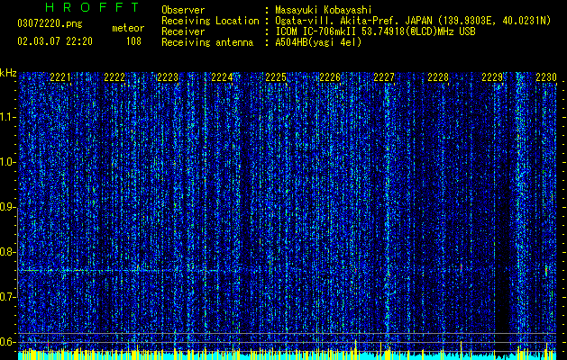Click the 2226 time marker
This screenshot has height=360, width=567.
(x=330, y=77)
